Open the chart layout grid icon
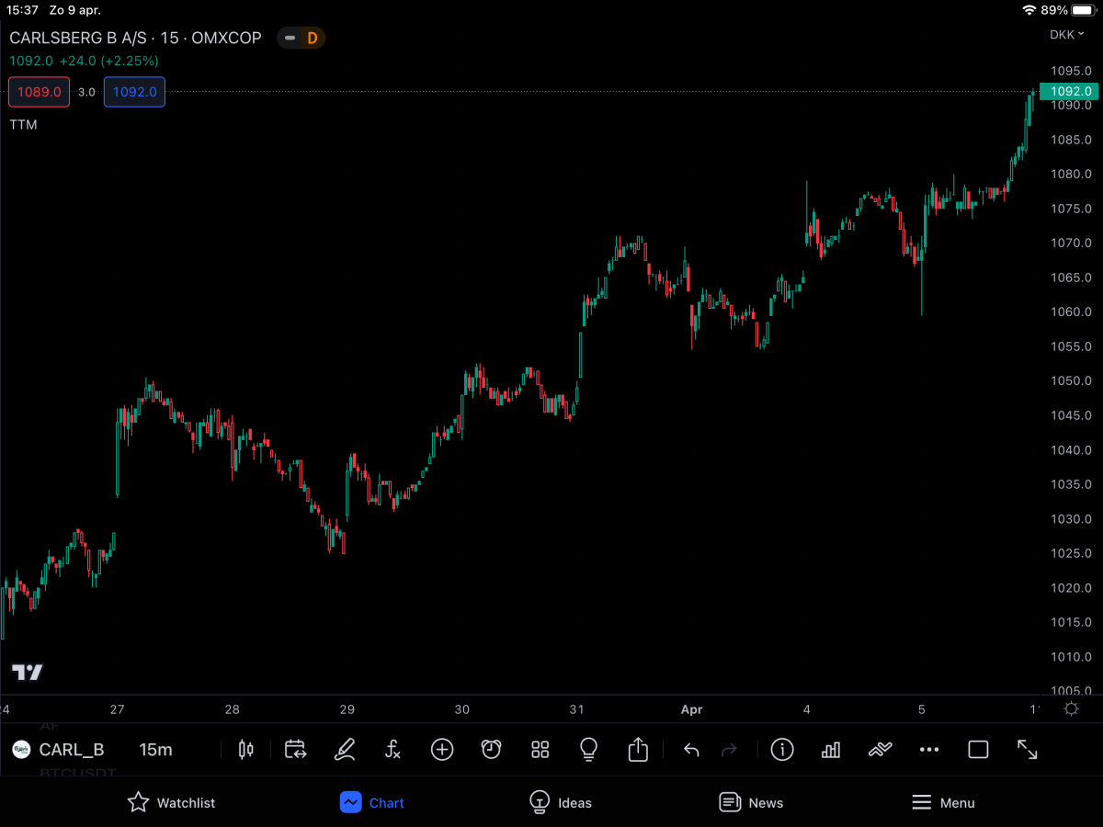This screenshot has width=1103, height=827. coord(540,750)
